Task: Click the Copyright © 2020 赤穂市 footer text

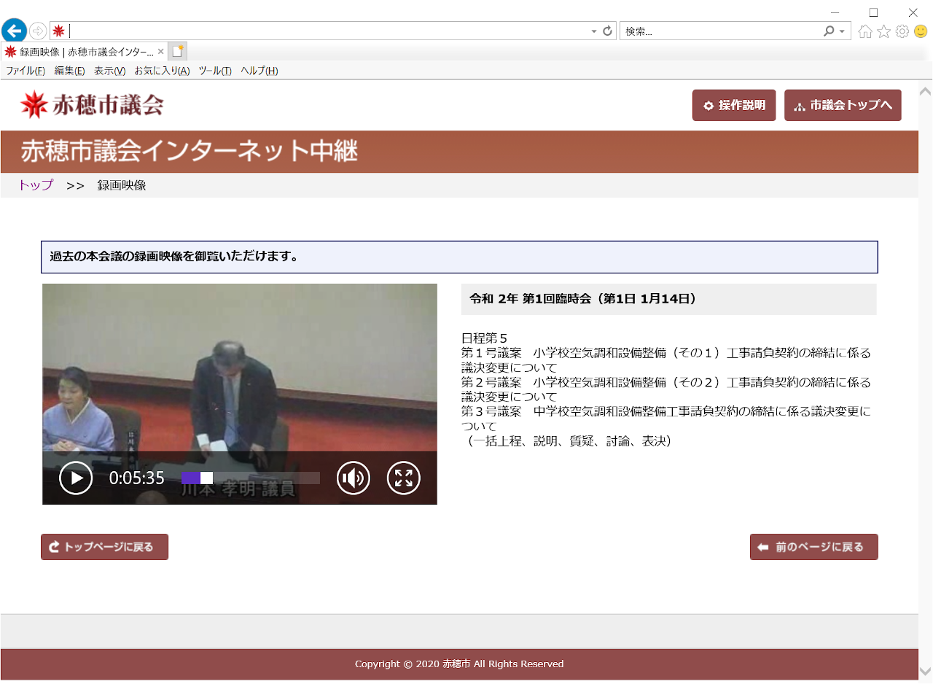Action: [x=459, y=664]
